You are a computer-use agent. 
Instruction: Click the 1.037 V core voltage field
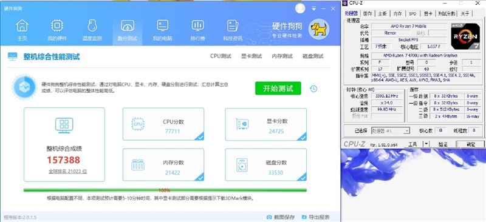click(x=433, y=47)
